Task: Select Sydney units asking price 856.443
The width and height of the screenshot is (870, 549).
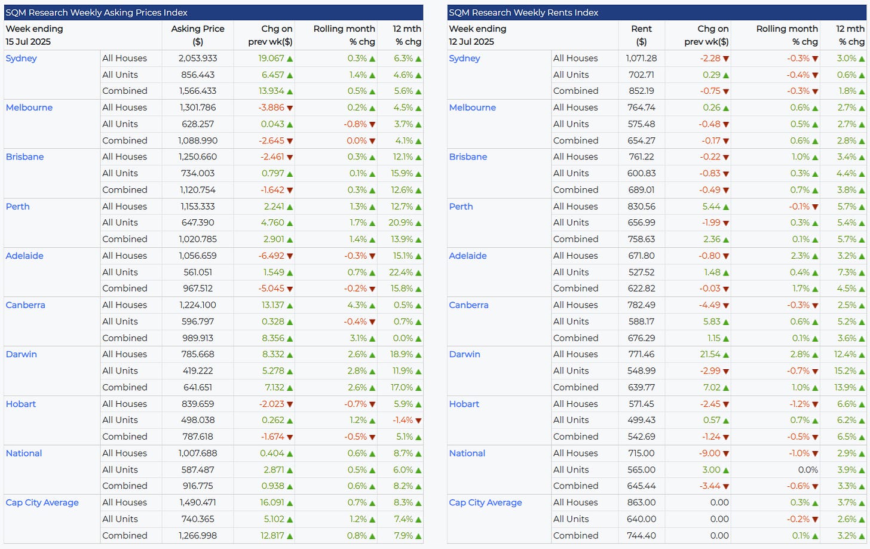Action: click(x=198, y=75)
